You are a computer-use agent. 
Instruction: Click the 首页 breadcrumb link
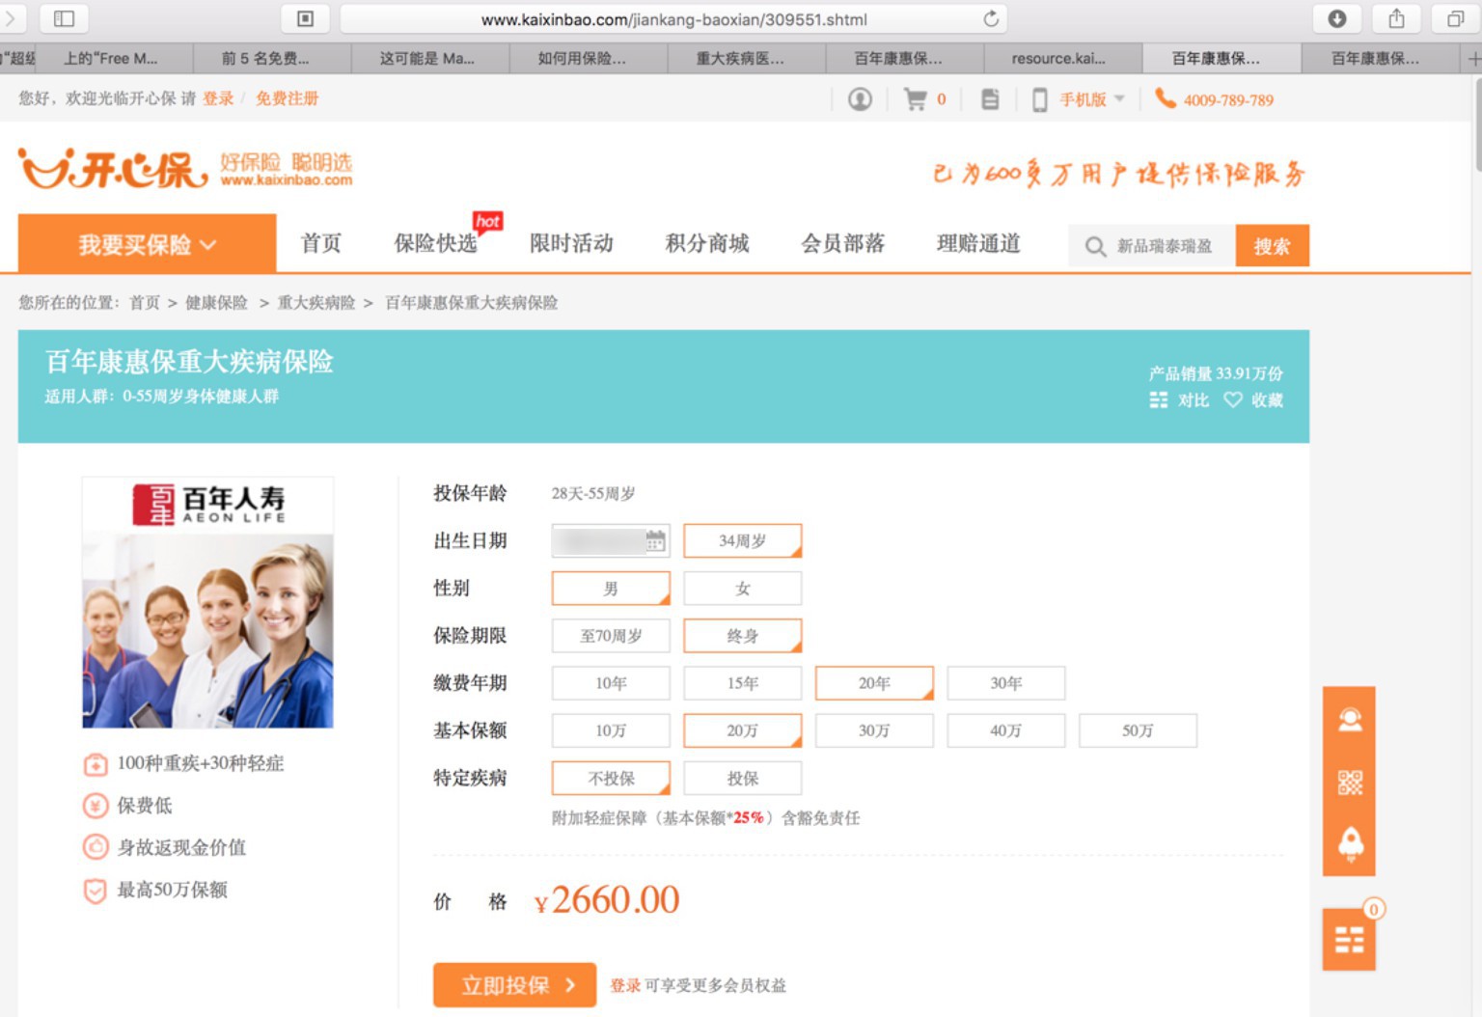tap(145, 303)
